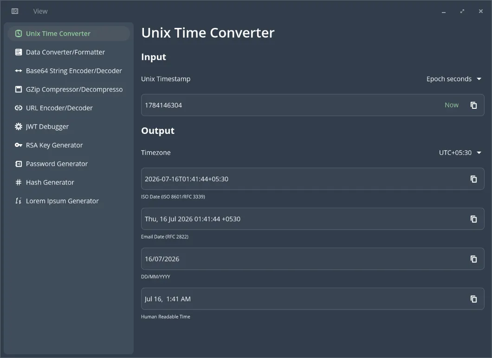Click the Input section heading
The height and width of the screenshot is (358, 492).
154,57
